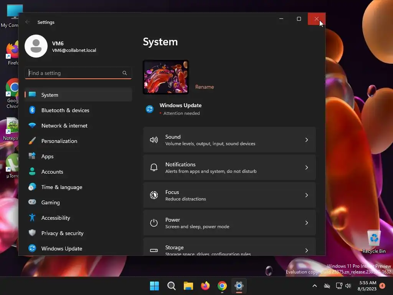Click the Time & language clock icon

[x=32, y=187]
